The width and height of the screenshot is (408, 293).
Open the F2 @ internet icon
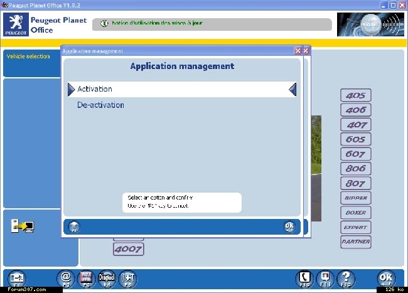pyautogui.click(x=66, y=279)
